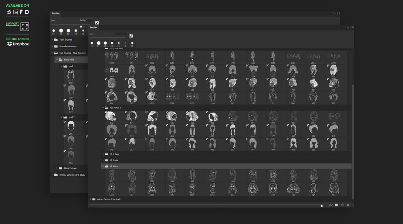The image size is (403, 224).
Task: Select recent brush 17 in front window
Action: point(105,44)
